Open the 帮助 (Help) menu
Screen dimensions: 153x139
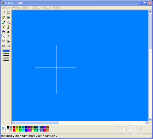click(57, 8)
